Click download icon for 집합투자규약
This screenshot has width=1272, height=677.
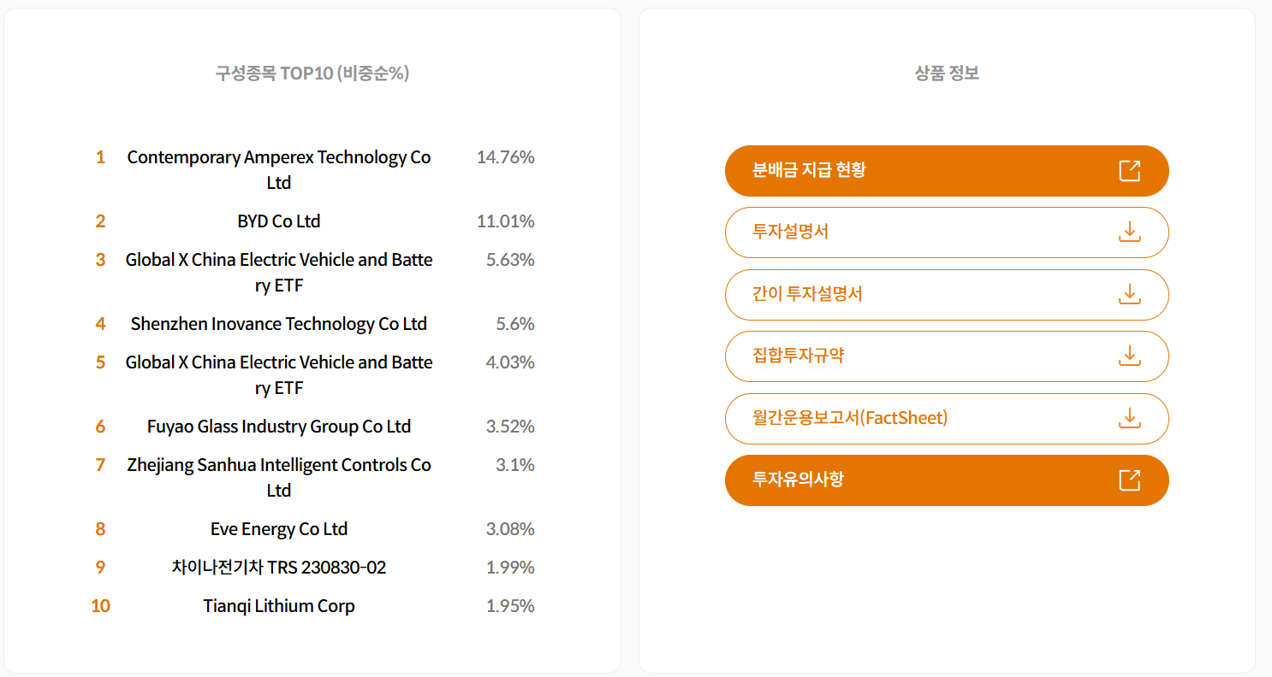coord(1130,356)
